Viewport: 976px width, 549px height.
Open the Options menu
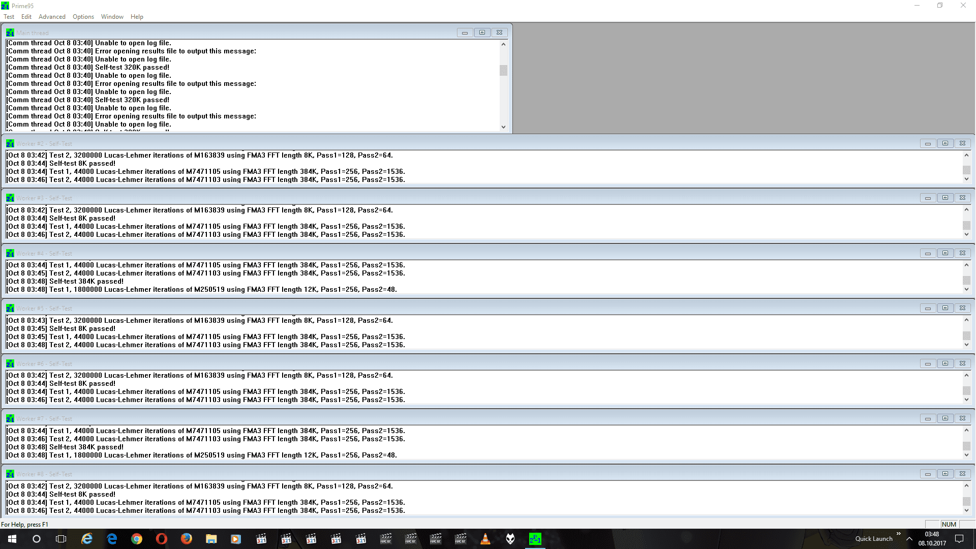coord(83,17)
